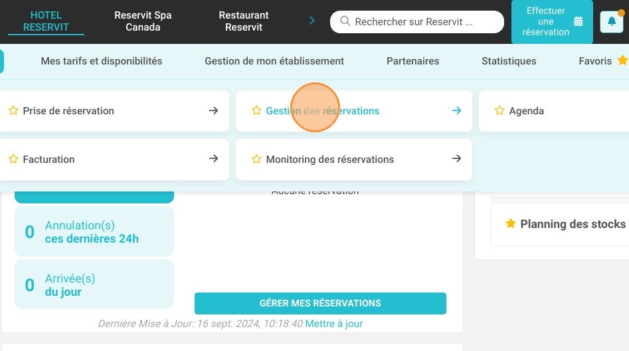This screenshot has height=351, width=629.
Task: Select Arrivée(s) du jour card
Action: pyautogui.click(x=94, y=285)
